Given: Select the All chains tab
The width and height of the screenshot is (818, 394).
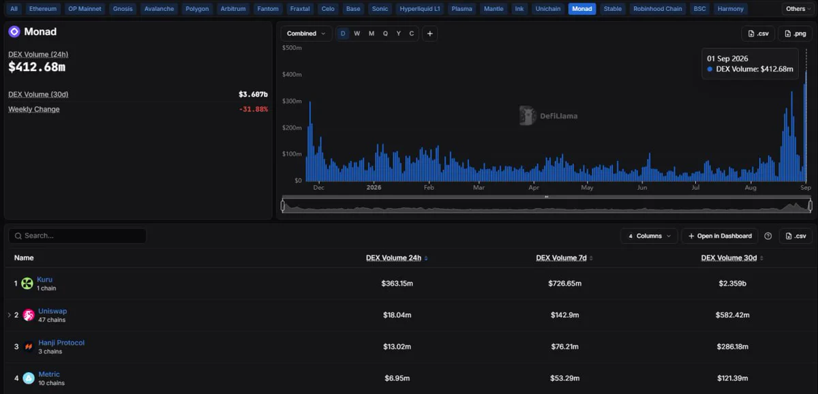Looking at the screenshot, I should [14, 9].
